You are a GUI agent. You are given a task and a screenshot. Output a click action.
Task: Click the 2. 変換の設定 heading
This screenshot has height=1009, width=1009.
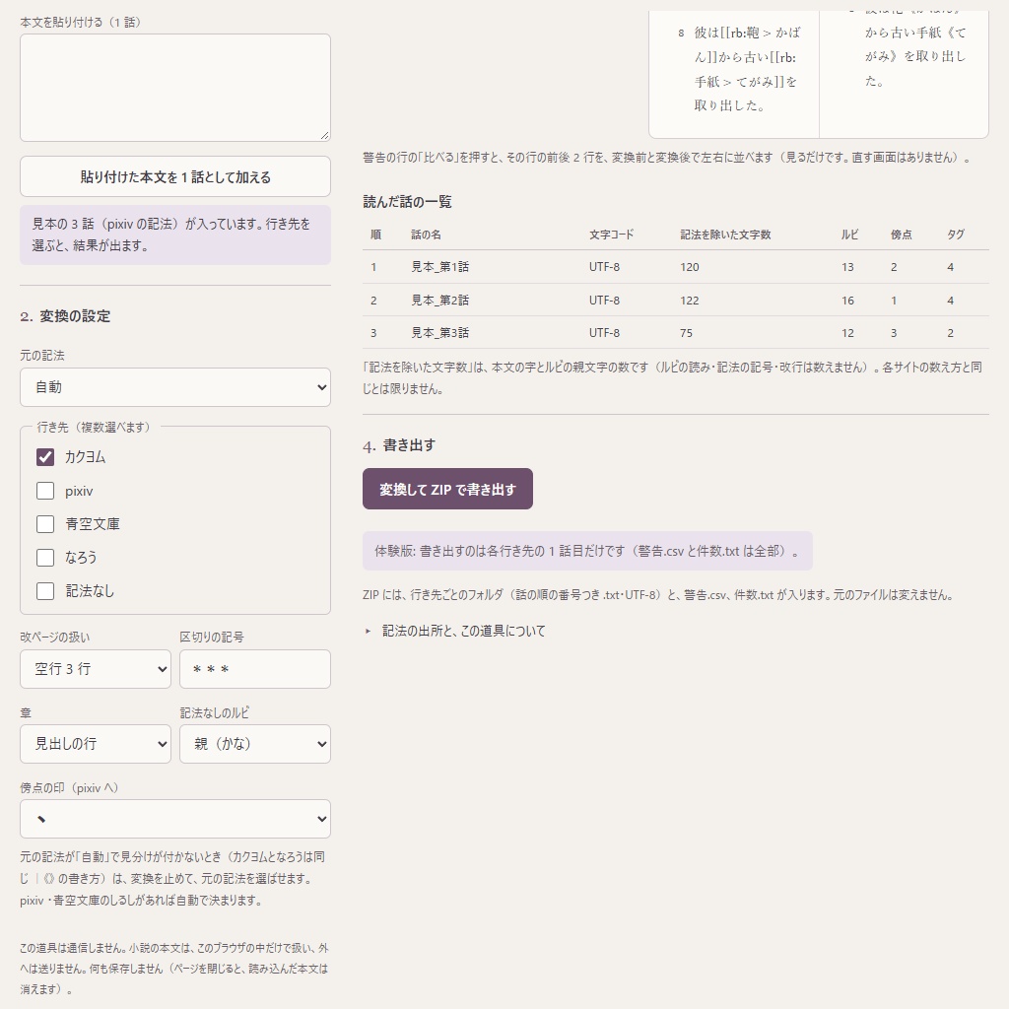click(x=65, y=316)
